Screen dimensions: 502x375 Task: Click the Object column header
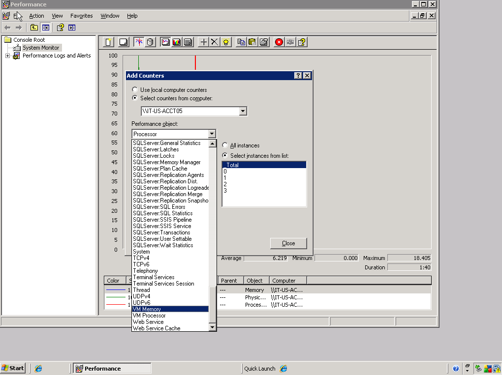point(256,280)
